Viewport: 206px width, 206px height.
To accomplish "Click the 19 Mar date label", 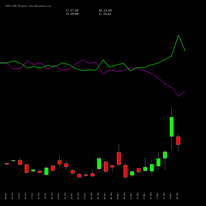I will [x=171, y=196].
